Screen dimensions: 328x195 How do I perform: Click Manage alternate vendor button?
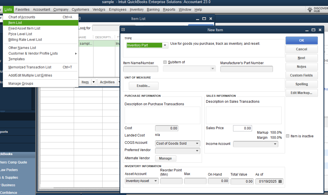(166, 158)
